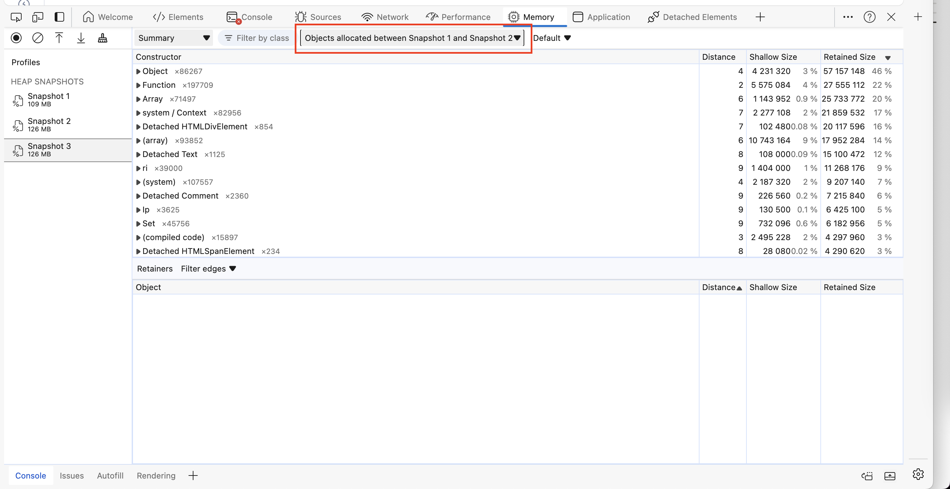Screen dimensions: 950x489
Task: Open help with the question mark icon
Action: pyautogui.click(x=870, y=17)
